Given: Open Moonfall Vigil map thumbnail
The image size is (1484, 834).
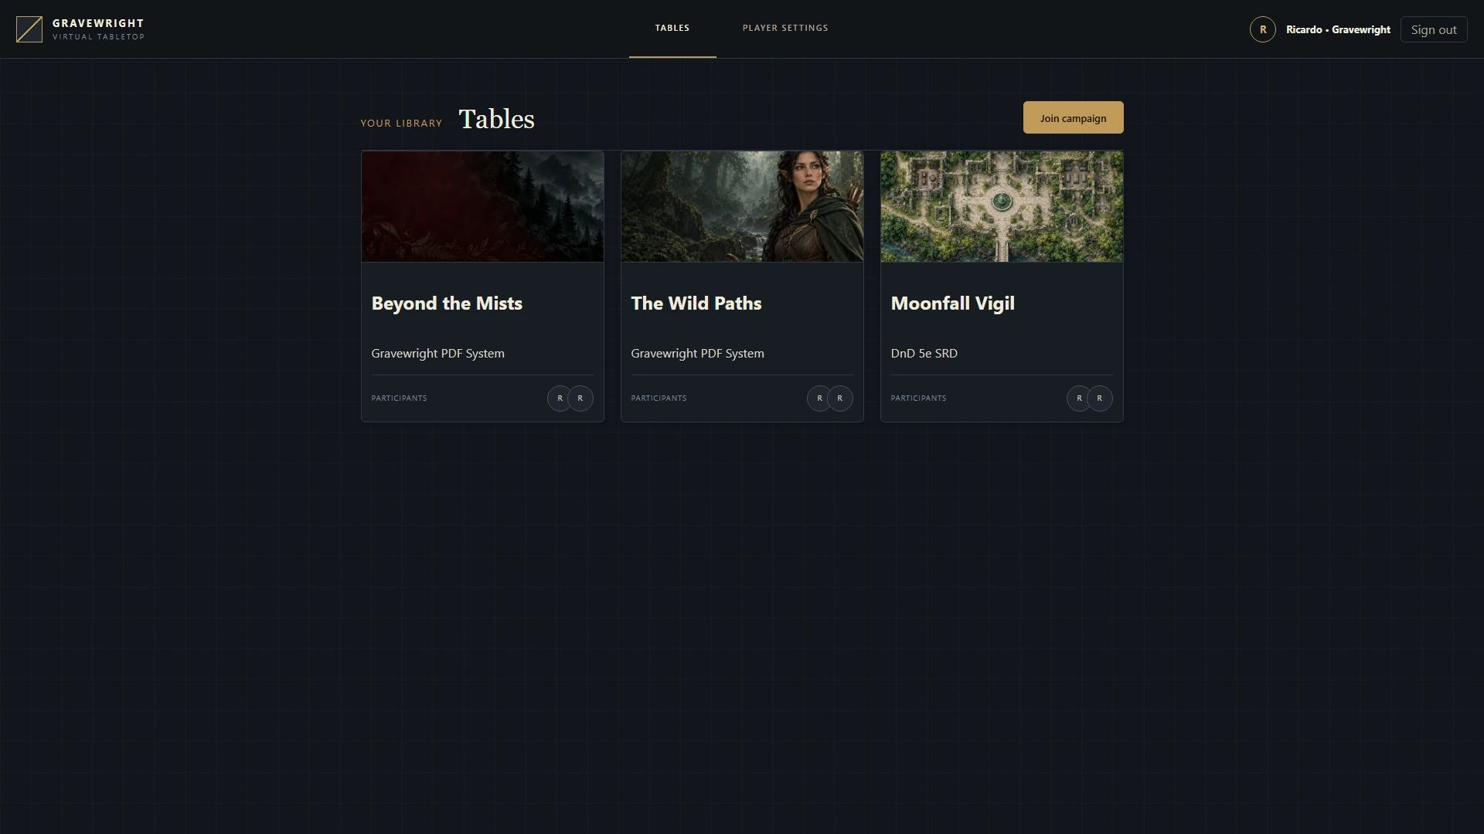Looking at the screenshot, I should 1002,206.
